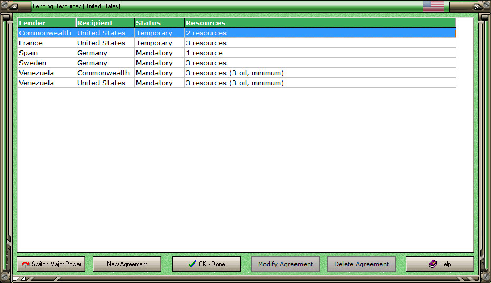Click Delete Agreement button

pos(361,264)
